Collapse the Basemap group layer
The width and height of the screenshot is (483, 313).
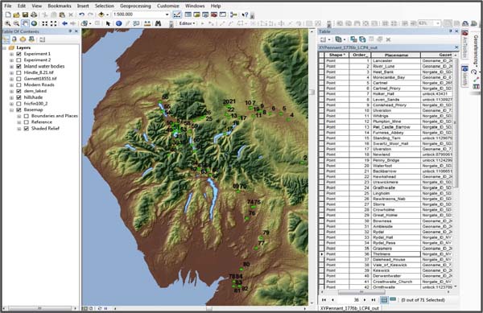coord(12,110)
